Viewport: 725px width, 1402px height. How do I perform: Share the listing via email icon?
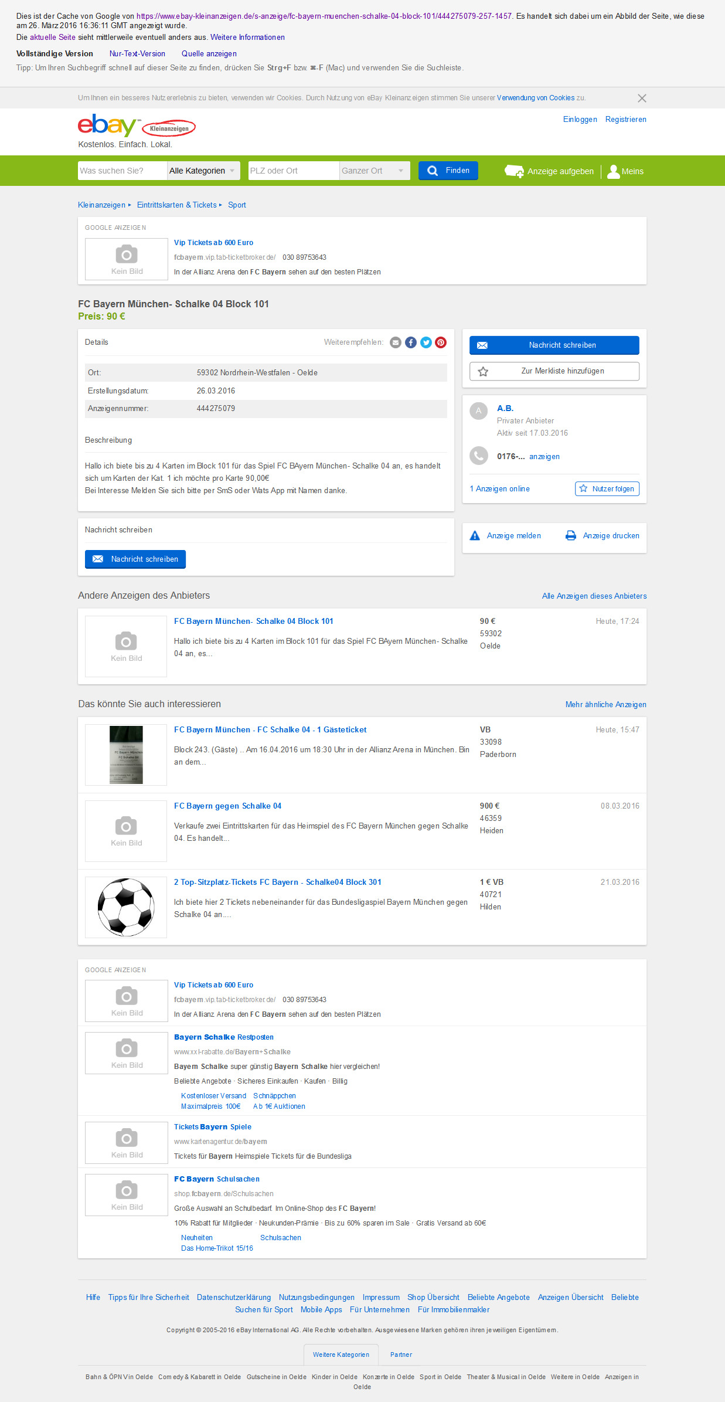coord(396,342)
